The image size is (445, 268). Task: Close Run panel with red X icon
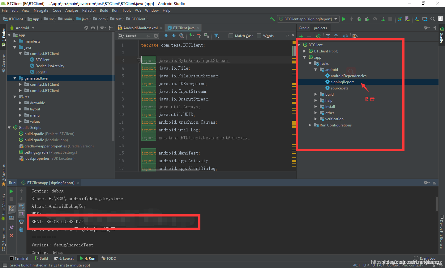pos(11,235)
